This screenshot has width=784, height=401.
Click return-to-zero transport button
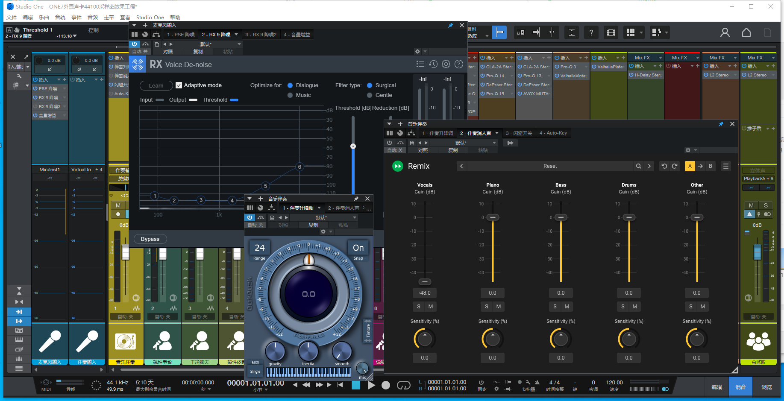[340, 385]
